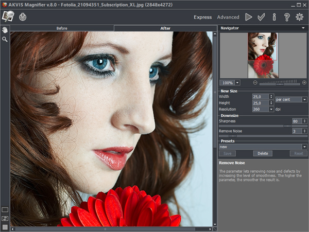Click the Reset preset button
The image size is (309, 232).
[299, 153]
